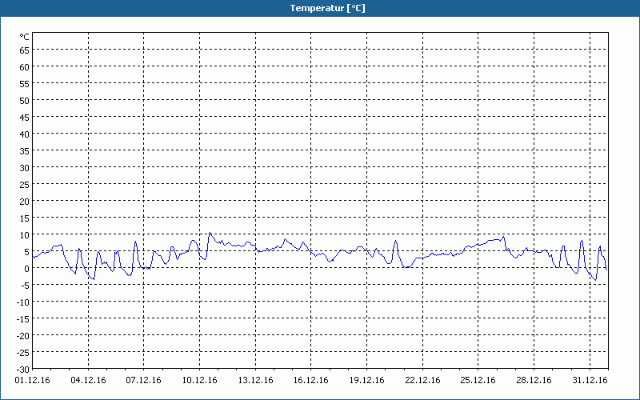
Task: Click the date label 10.12.16
Action: (199, 381)
